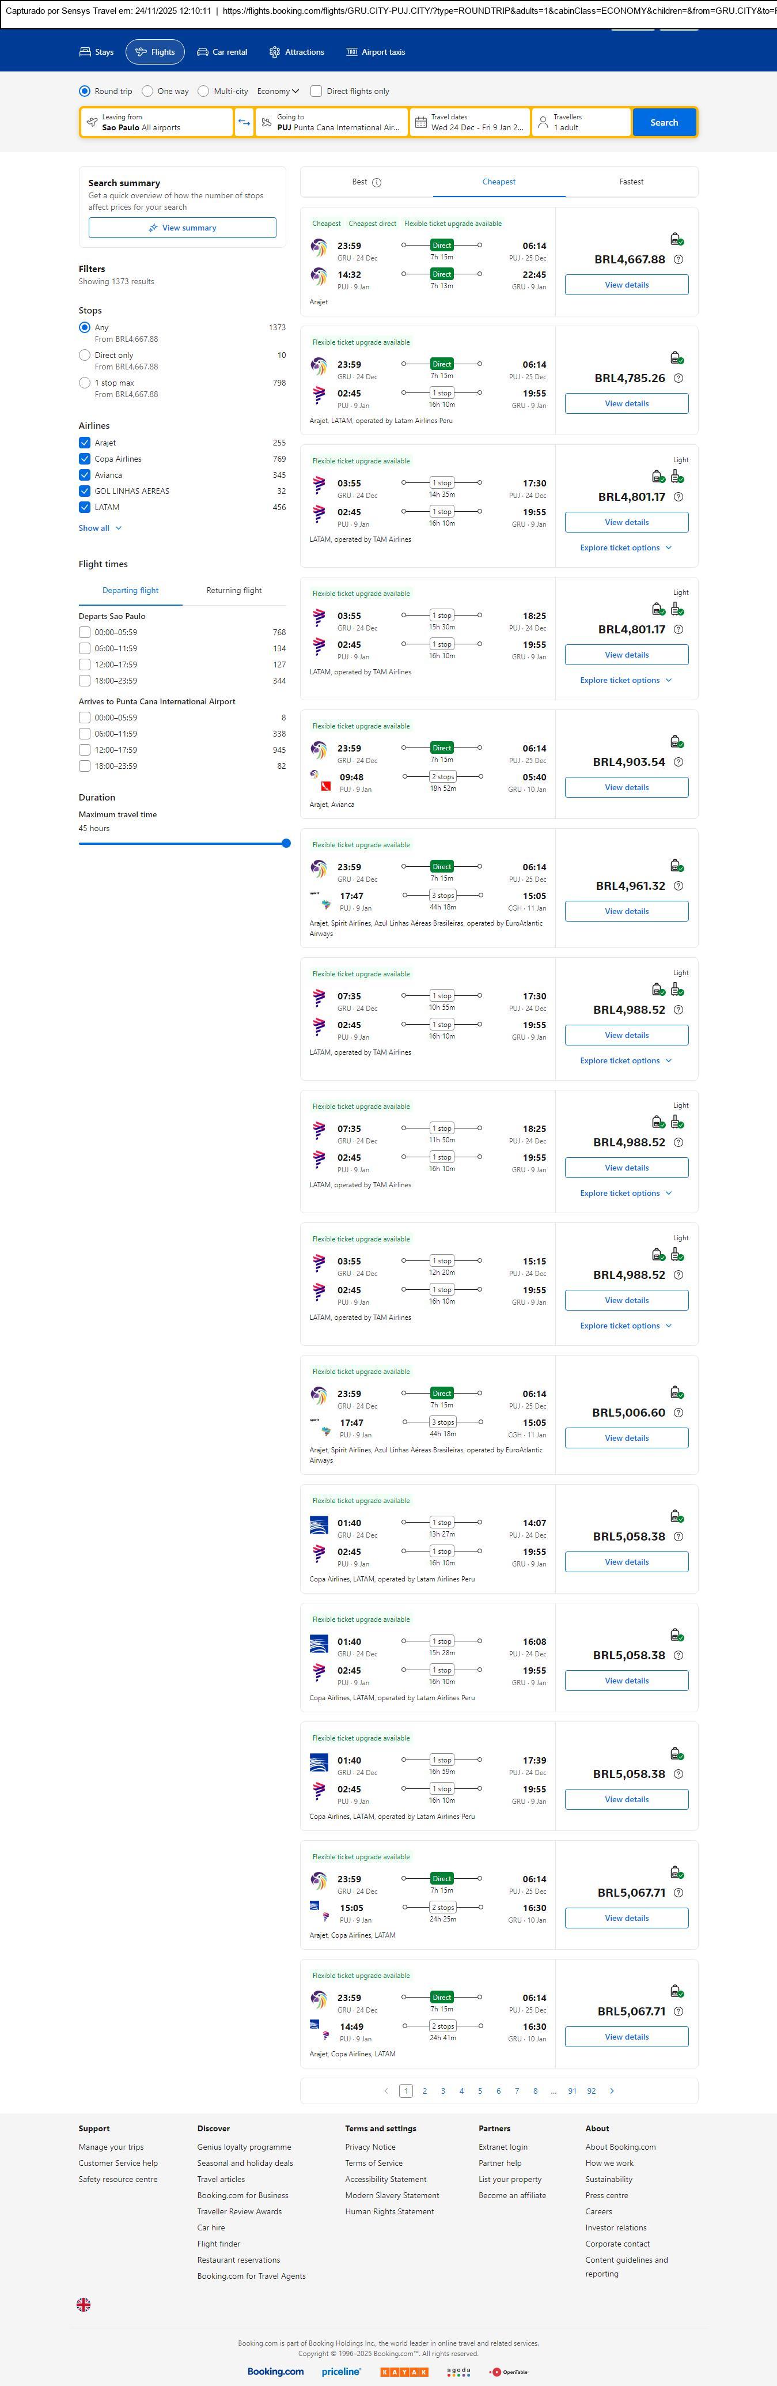Uncheck the Copa Airlines filter
This screenshot has height=2386, width=777.
(x=84, y=459)
